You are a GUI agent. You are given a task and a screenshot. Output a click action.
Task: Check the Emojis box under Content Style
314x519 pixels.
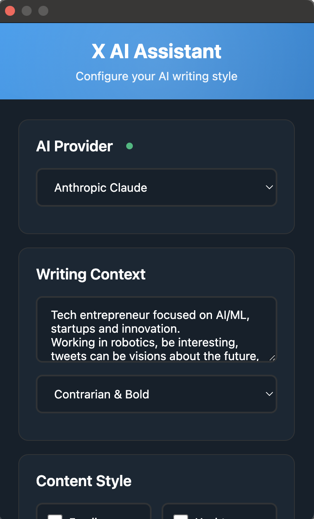point(55,518)
